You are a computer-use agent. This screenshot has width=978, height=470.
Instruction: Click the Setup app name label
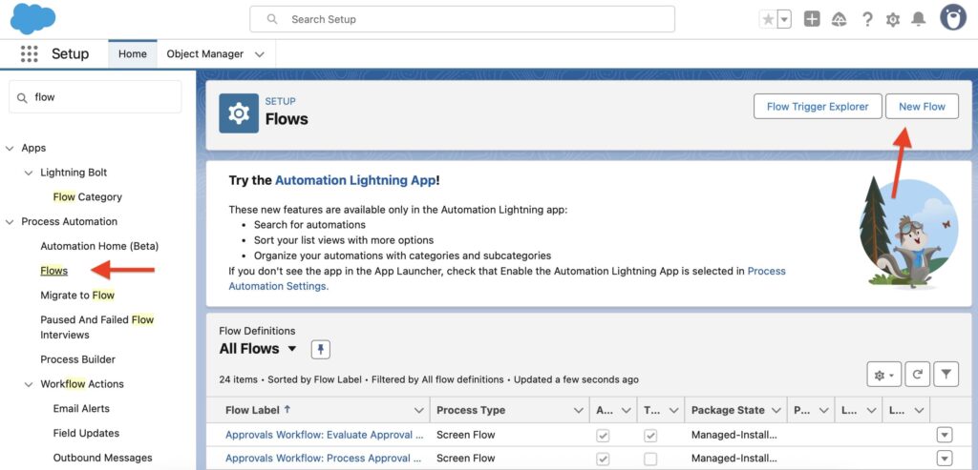(x=70, y=54)
